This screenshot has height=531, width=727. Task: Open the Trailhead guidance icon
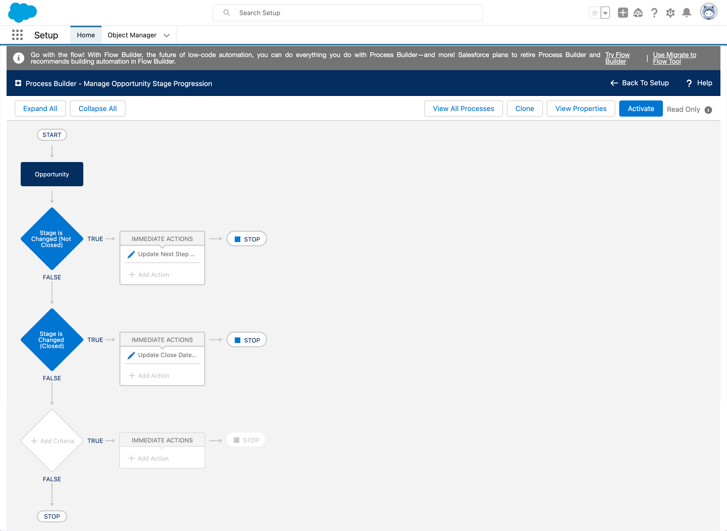tap(638, 13)
